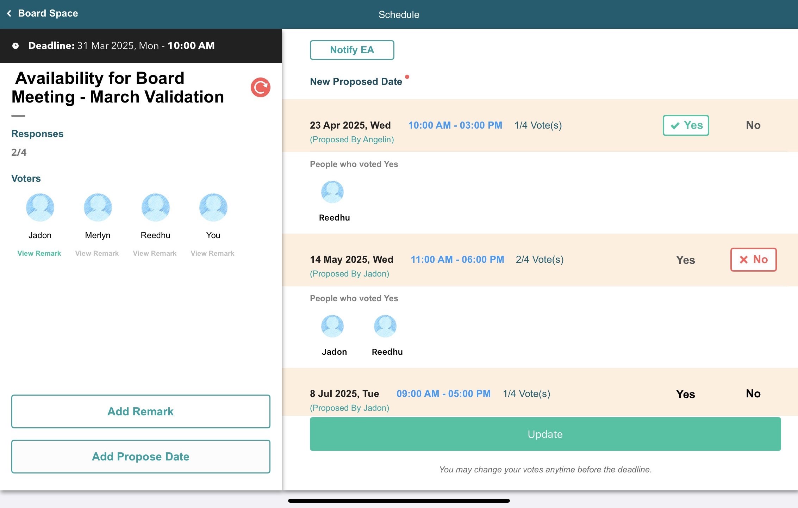Click Reedhu's avatar under 23 Apr yes-voters
The width and height of the screenshot is (798, 508).
coord(332,192)
